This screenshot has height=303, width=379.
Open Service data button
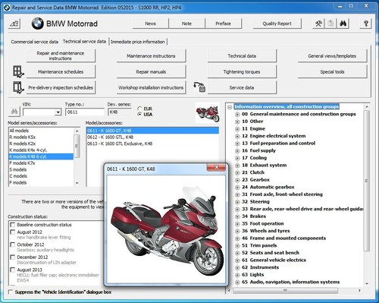point(242,87)
